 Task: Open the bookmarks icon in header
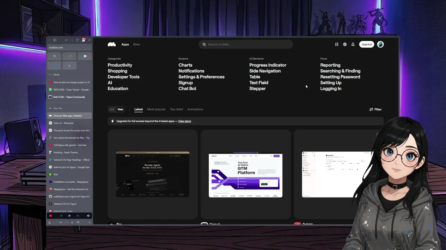(x=337, y=44)
